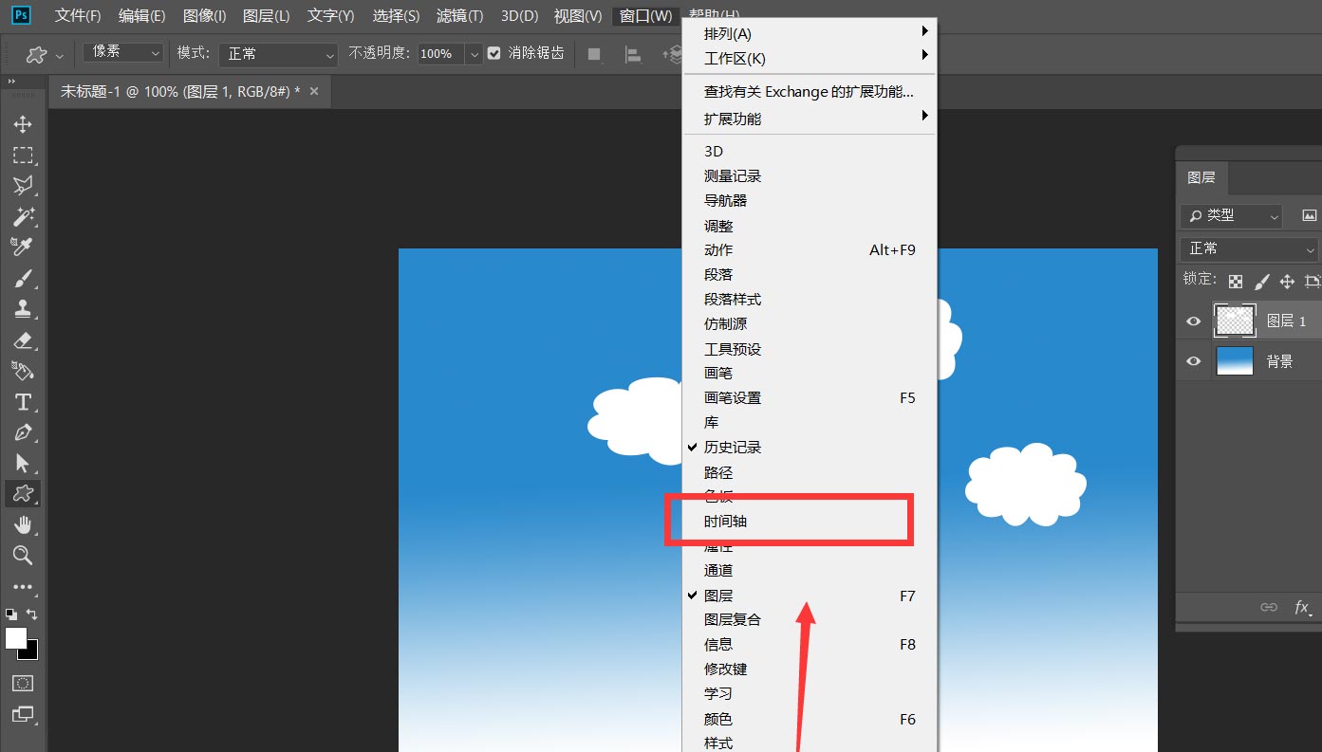
Task: Select 导航器 in the open menu
Action: click(x=724, y=200)
